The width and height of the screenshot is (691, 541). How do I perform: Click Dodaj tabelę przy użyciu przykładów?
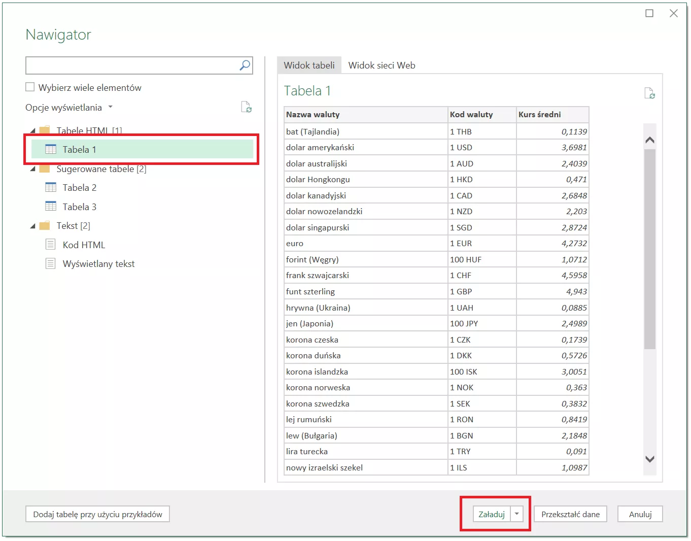pyautogui.click(x=97, y=514)
